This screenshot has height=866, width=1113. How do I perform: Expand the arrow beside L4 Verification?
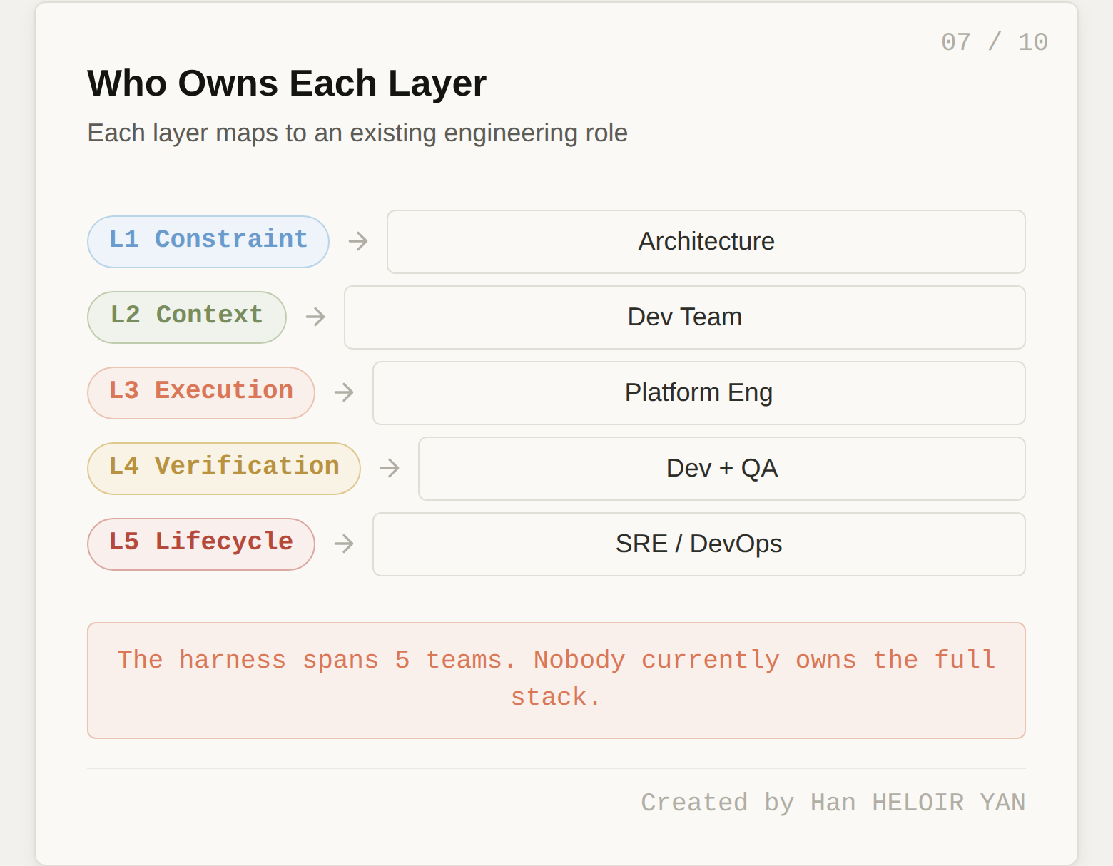[390, 468]
